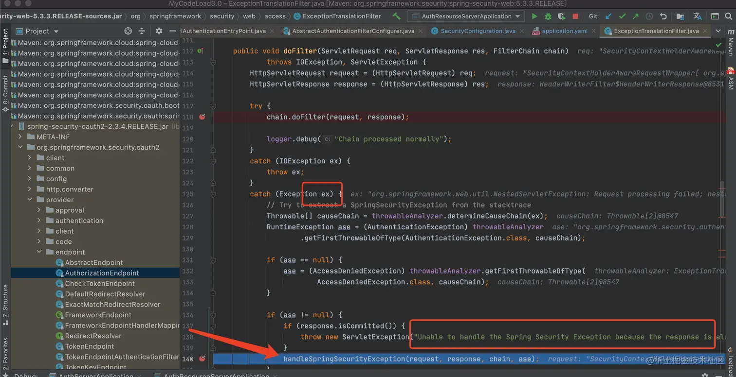Click the springframework breadcrumb
Viewport: 736px width, 377px height.
pyautogui.click(x=175, y=16)
